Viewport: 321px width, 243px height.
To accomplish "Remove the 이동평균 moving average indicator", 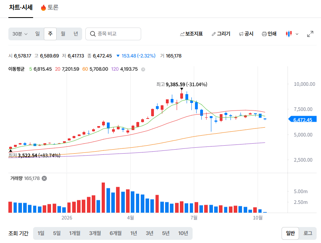I will coord(143,69).
